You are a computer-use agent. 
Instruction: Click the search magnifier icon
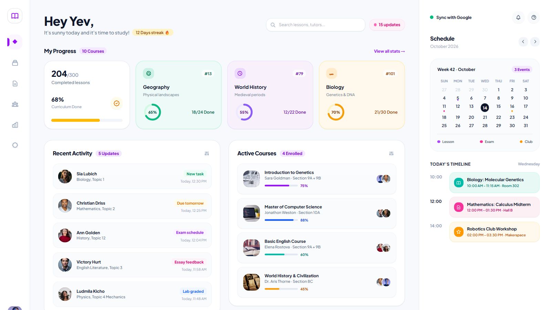click(273, 25)
